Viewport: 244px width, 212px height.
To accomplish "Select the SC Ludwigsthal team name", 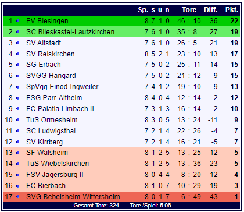I will [x=51, y=131].
